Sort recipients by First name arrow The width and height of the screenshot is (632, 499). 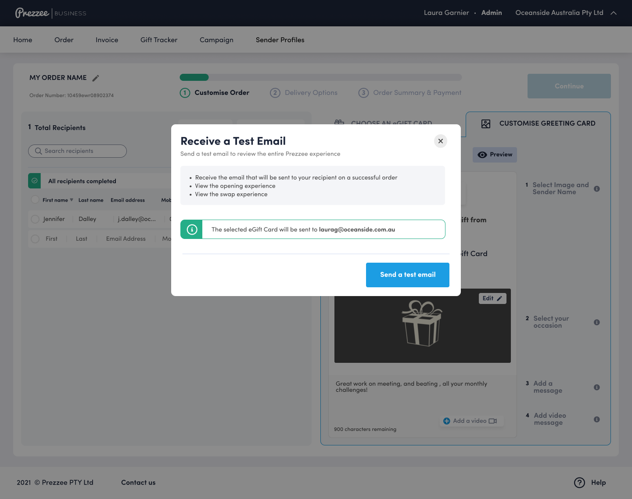(x=72, y=200)
